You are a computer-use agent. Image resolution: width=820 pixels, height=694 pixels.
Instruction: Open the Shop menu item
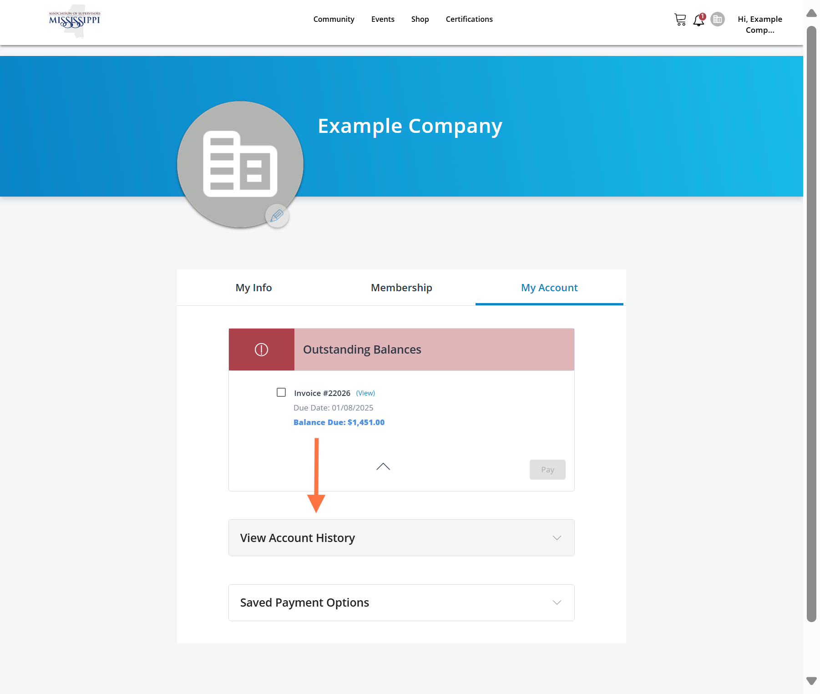[x=420, y=19]
